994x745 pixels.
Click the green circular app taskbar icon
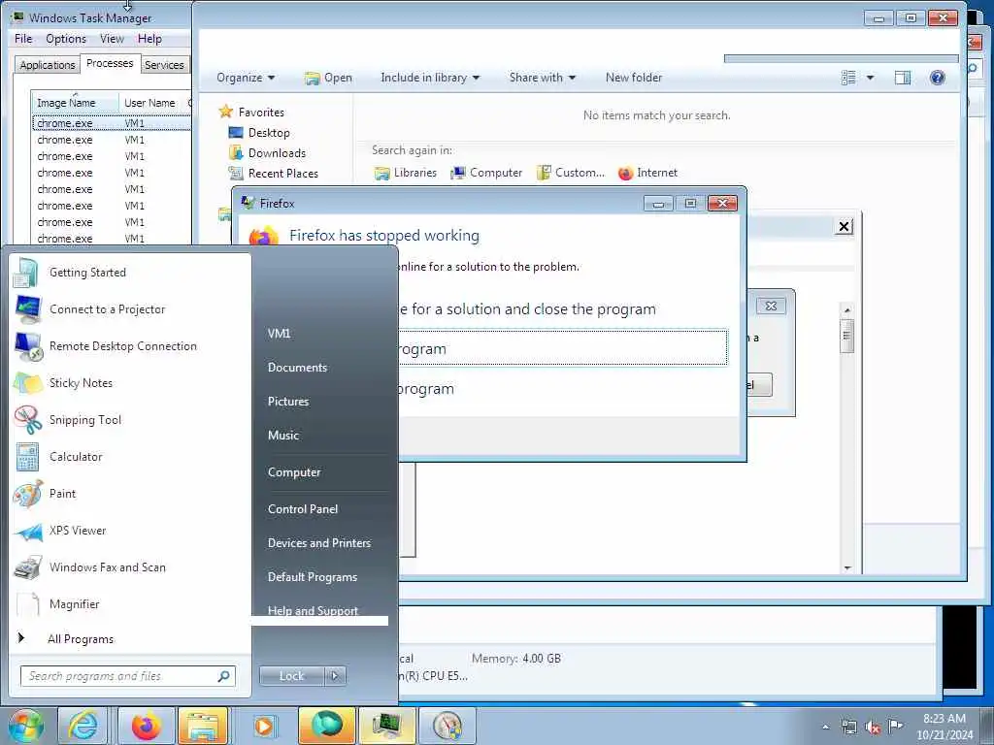[x=326, y=726]
